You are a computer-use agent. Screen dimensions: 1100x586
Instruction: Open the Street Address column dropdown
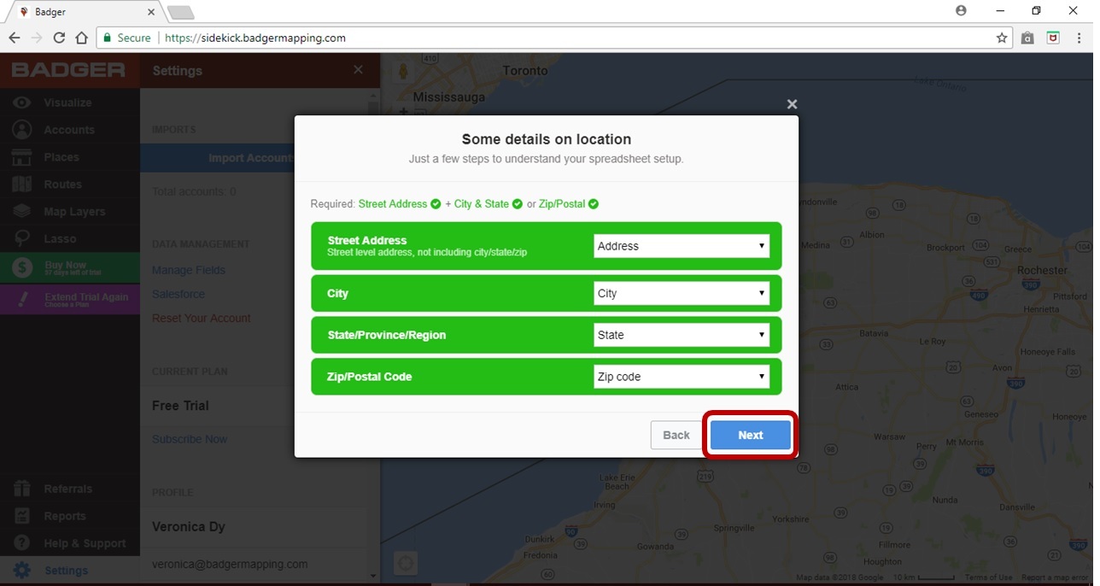[682, 246]
